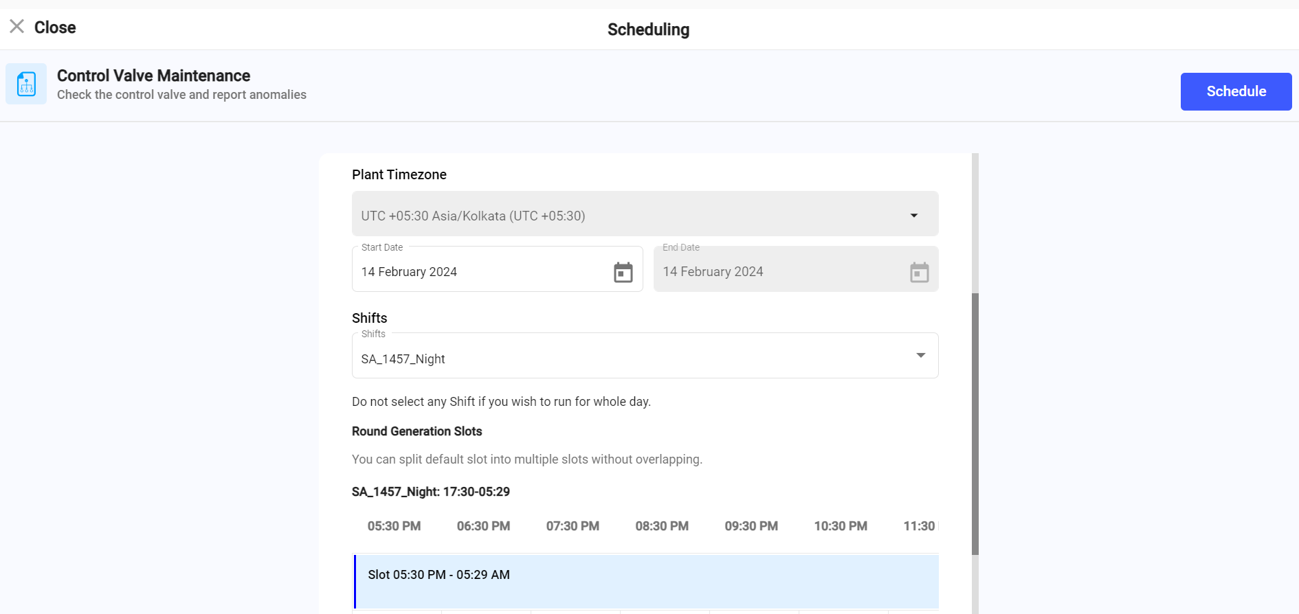
Task: Click the X close icon
Action: (x=17, y=27)
